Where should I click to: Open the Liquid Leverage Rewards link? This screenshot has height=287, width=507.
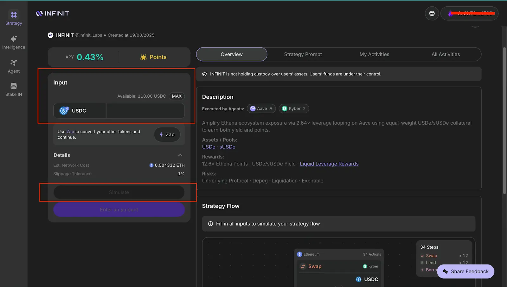point(329,164)
